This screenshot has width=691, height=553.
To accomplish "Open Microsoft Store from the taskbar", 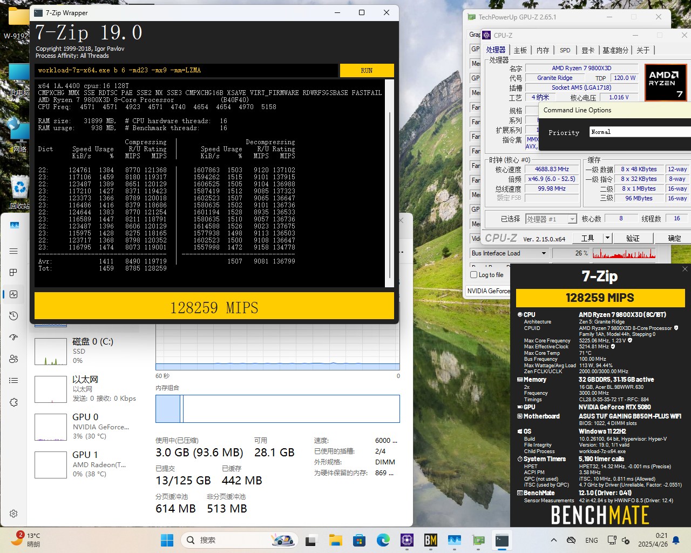I will click(x=360, y=540).
